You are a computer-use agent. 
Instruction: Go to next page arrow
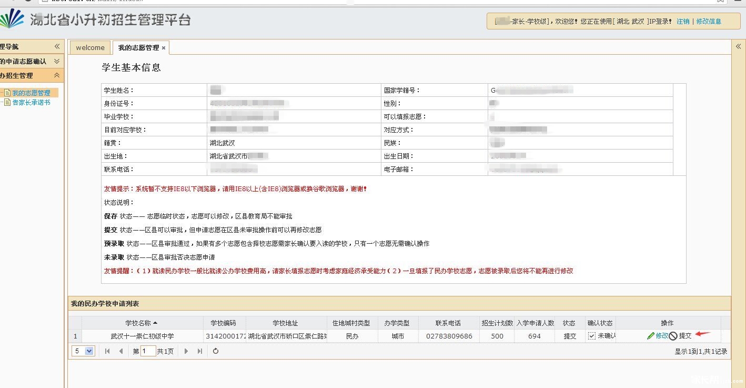coord(186,351)
